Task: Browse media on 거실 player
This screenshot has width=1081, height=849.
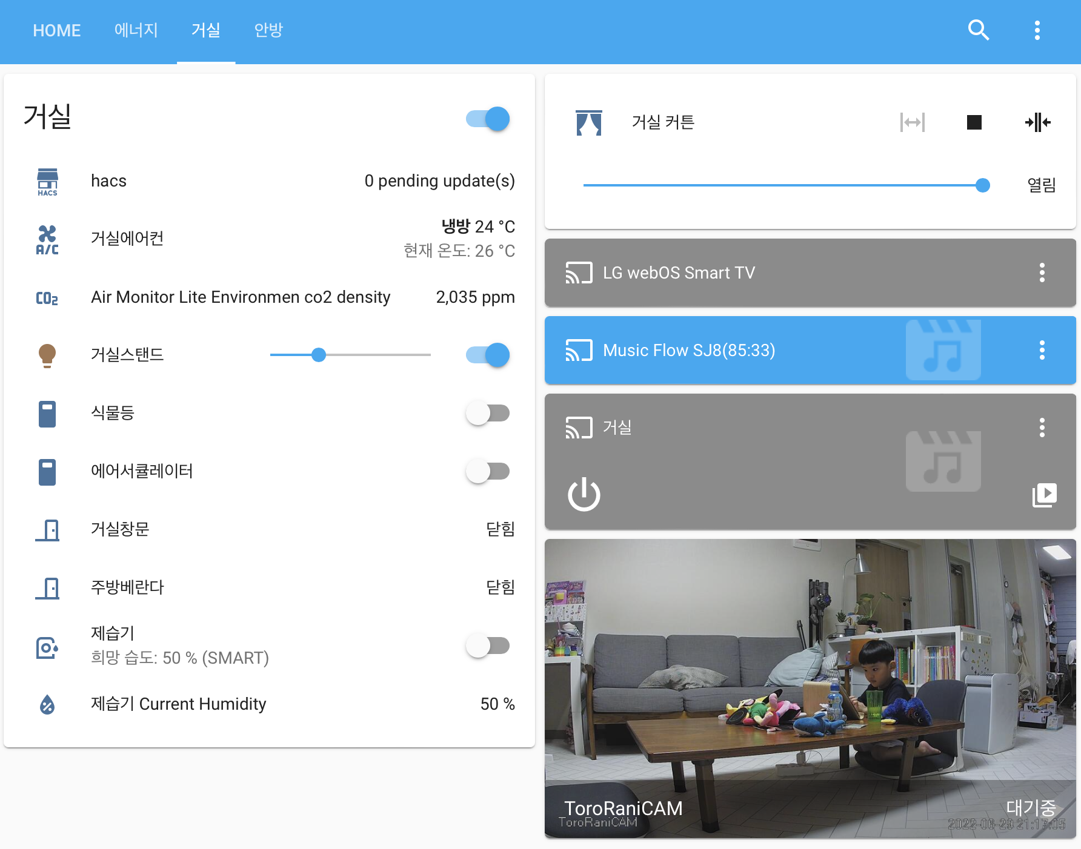Action: click(1044, 495)
